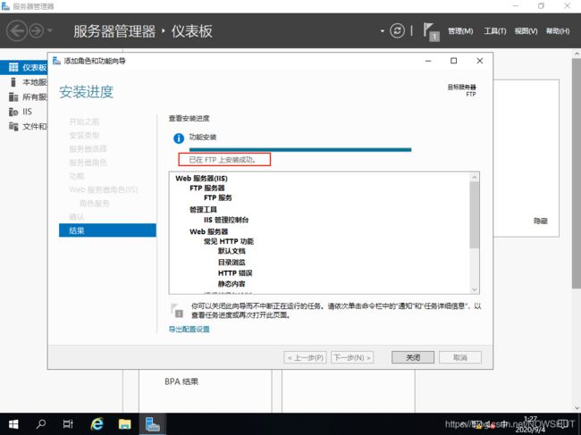Click the install progress bar
This screenshot has height=435, width=581.
(300, 149)
